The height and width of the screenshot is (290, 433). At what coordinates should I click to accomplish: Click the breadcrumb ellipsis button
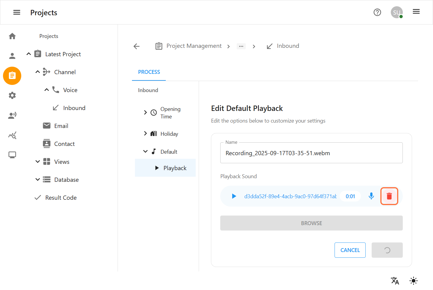pos(241,46)
